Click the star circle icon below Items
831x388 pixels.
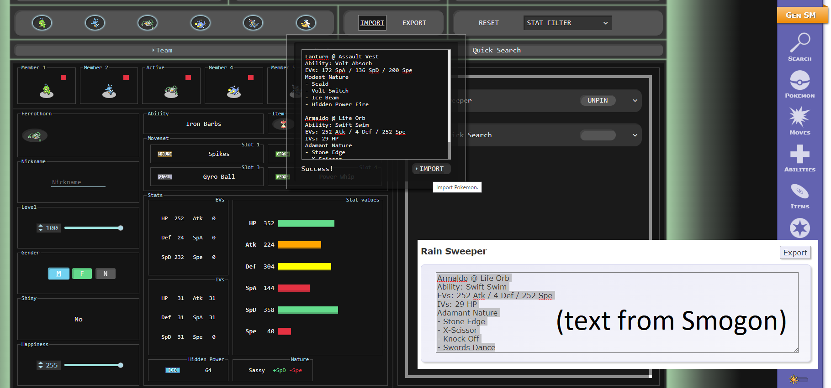[800, 228]
